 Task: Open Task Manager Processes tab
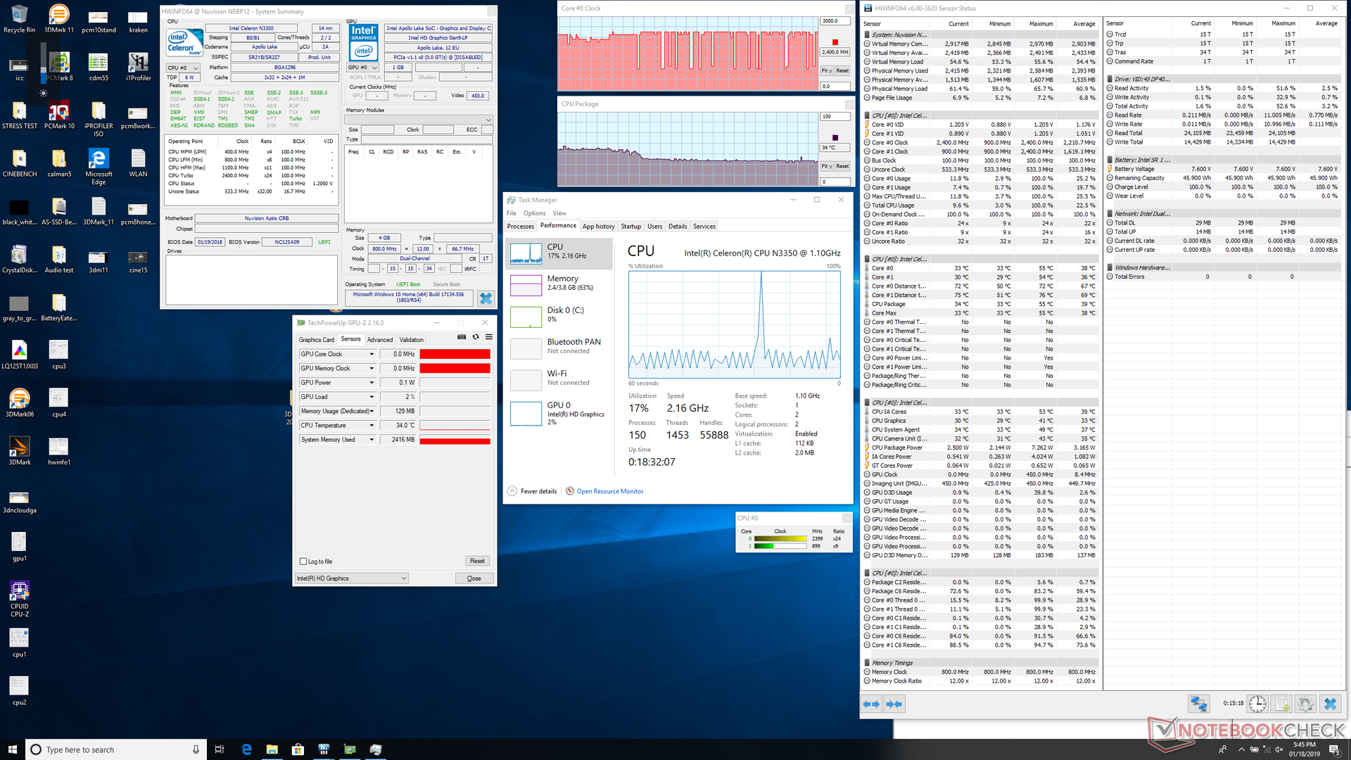(x=521, y=227)
